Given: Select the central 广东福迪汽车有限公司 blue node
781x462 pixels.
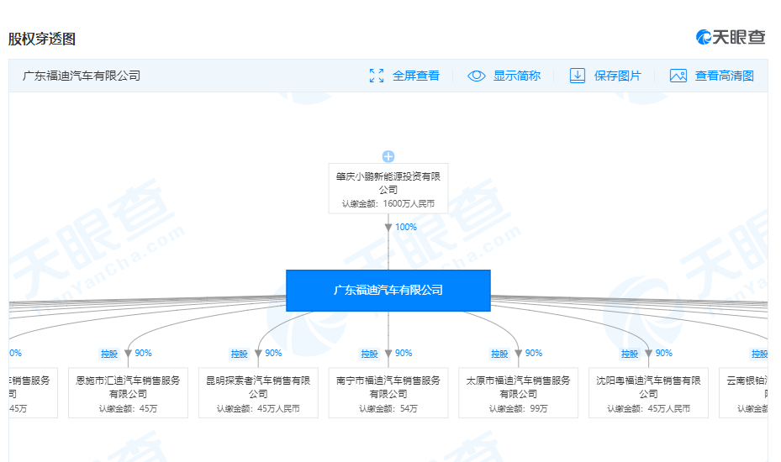Looking at the screenshot, I should tap(388, 291).
